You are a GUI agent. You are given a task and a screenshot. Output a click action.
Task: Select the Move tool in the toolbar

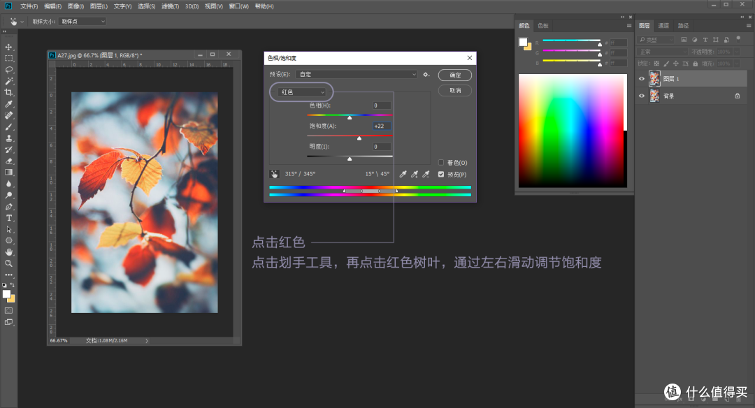click(9, 48)
